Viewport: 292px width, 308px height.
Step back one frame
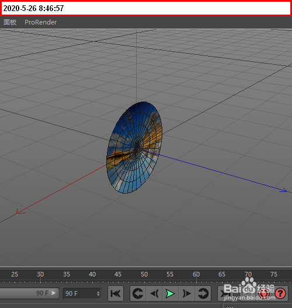pos(154,293)
